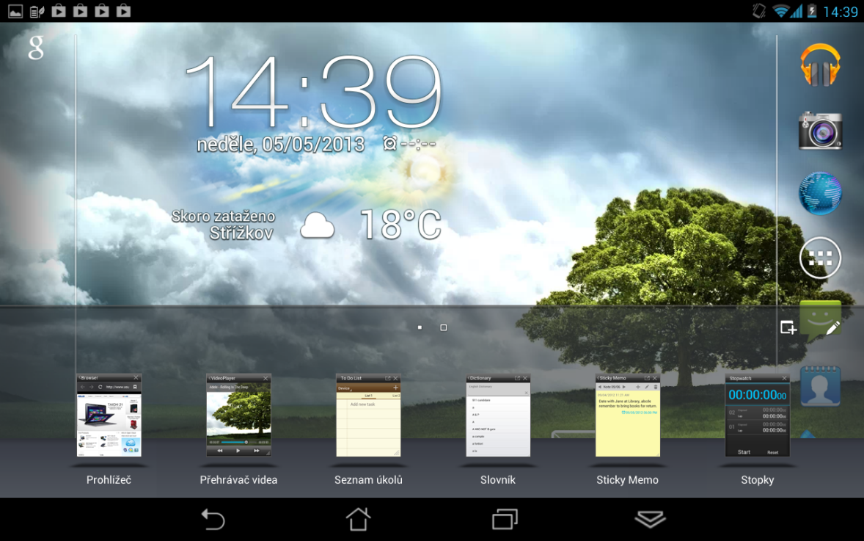Tap the mobile signal strength icon
Screen dimensions: 864x541
pyautogui.click(x=797, y=11)
